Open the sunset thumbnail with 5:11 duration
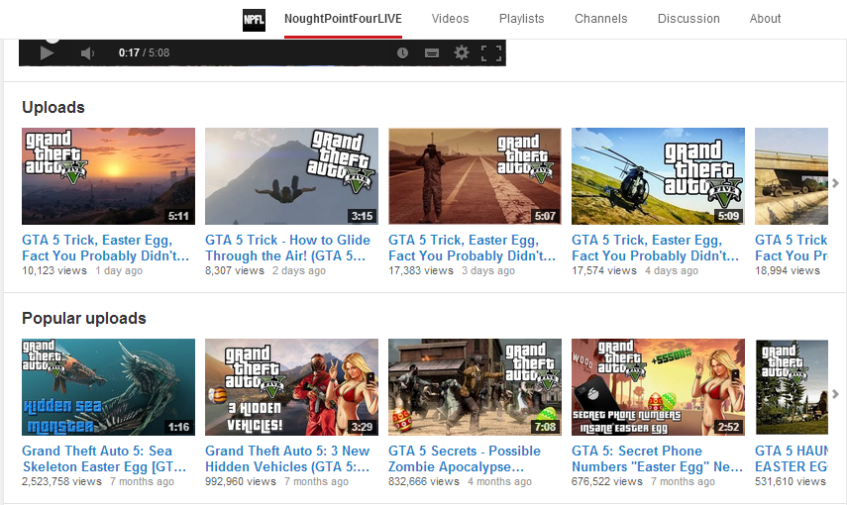This screenshot has height=505, width=847. pyautogui.click(x=108, y=176)
